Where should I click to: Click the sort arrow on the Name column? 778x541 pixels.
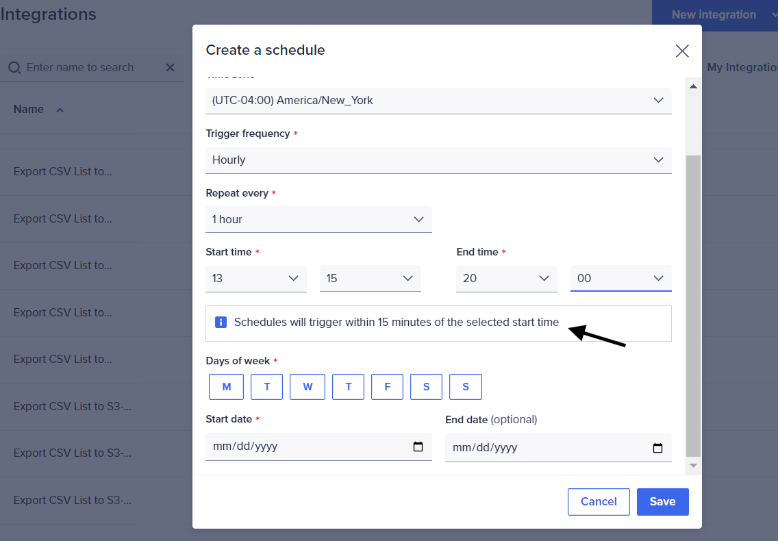click(x=60, y=108)
